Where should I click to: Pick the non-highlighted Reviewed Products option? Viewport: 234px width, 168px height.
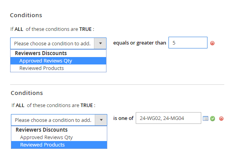(x=42, y=68)
